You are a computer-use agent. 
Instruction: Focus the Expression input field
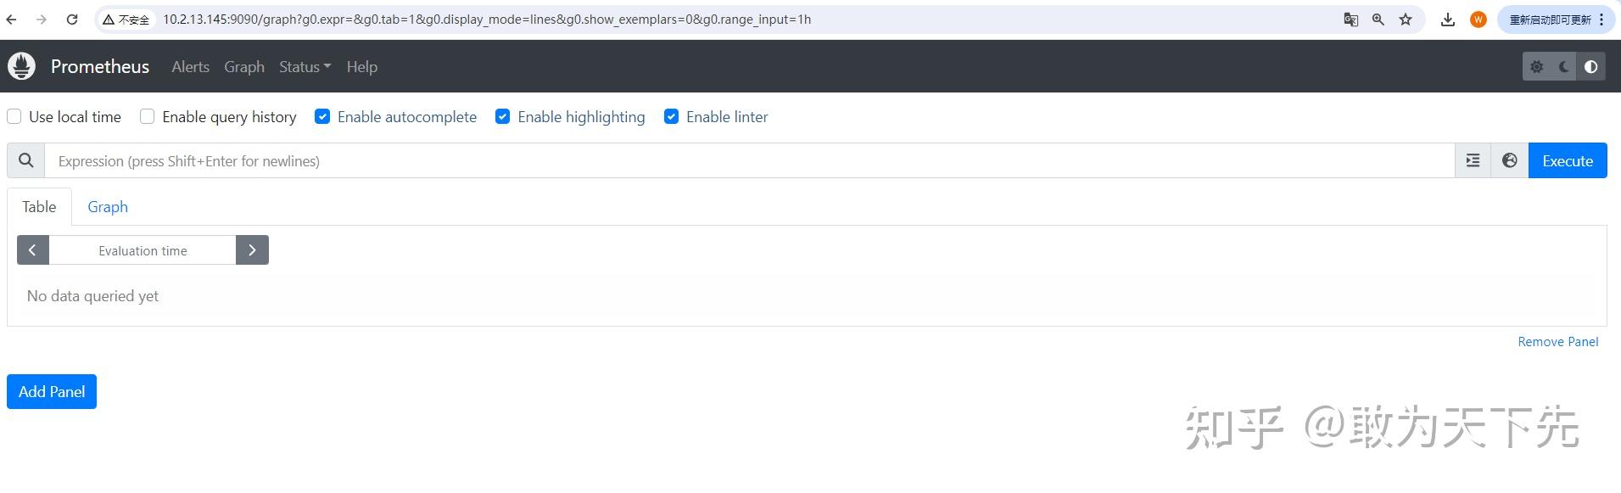[x=750, y=160]
